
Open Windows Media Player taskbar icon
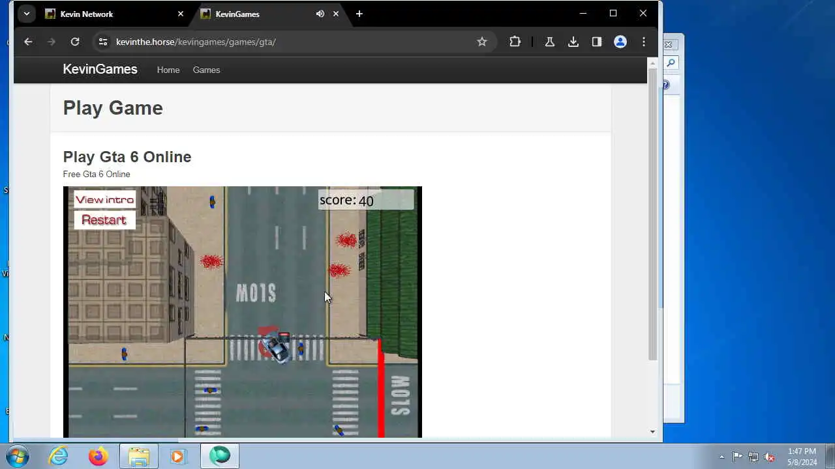pos(177,456)
